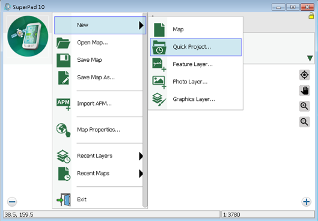Viewport: 318px width, 221px height.
Task: Click the Save Map As pencil icon
Action: coord(64,78)
